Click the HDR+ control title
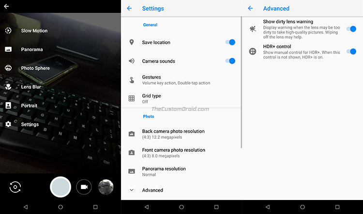The width and height of the screenshot is (363, 214). (277, 46)
